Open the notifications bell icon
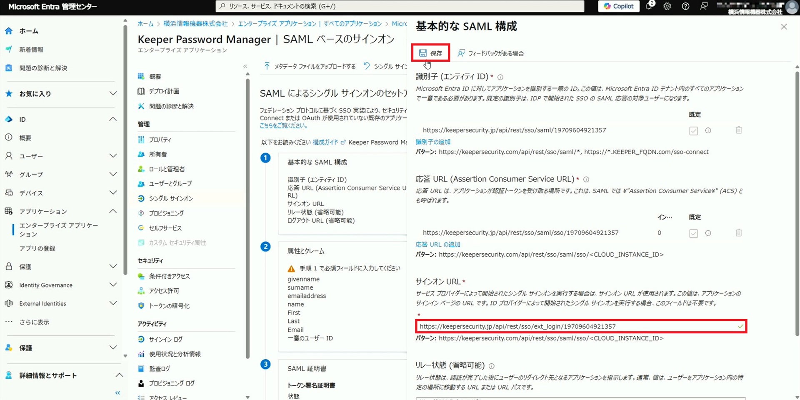 [x=649, y=6]
